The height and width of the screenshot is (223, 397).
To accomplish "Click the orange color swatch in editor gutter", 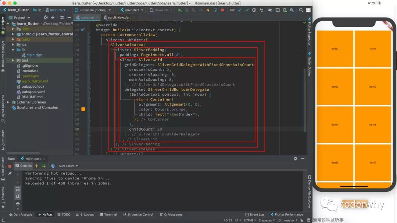I will coord(83,109).
